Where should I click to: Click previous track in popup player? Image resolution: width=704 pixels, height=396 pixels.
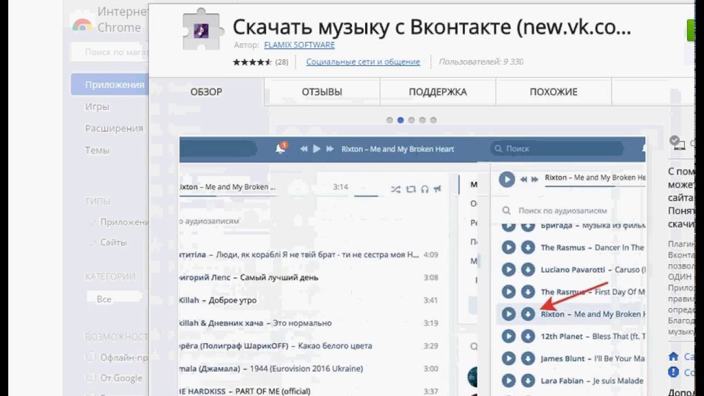[x=524, y=179]
